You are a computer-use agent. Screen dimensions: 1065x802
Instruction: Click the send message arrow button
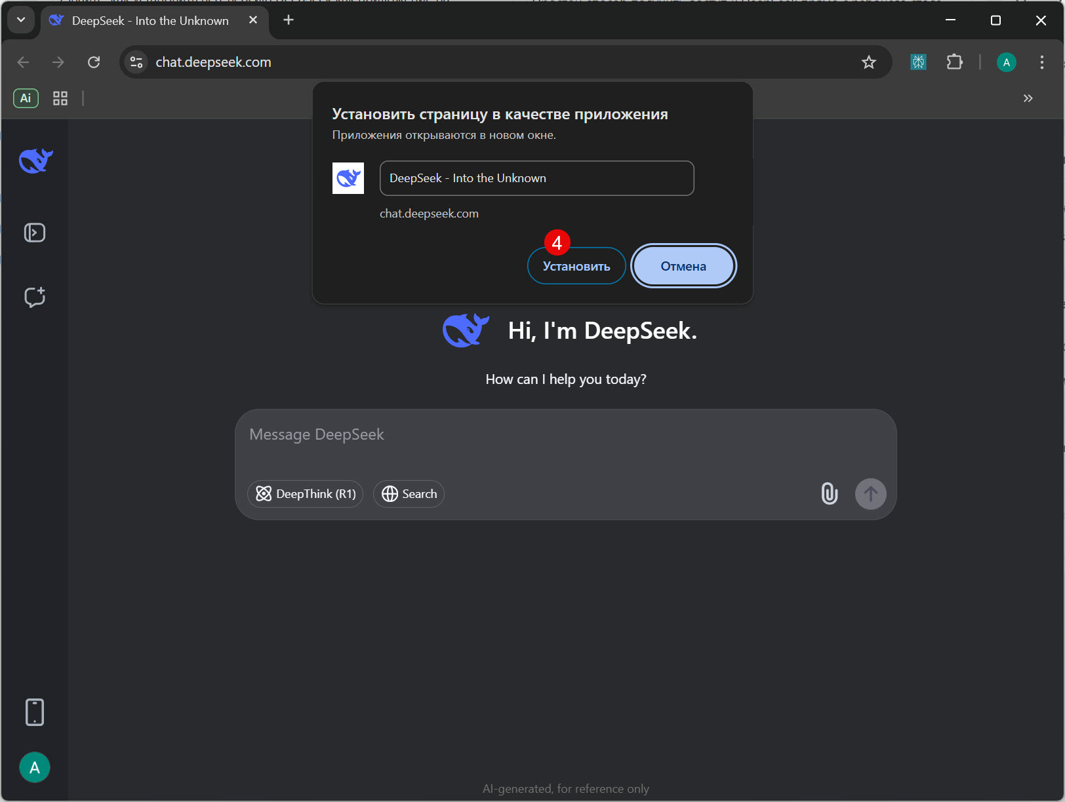871,494
